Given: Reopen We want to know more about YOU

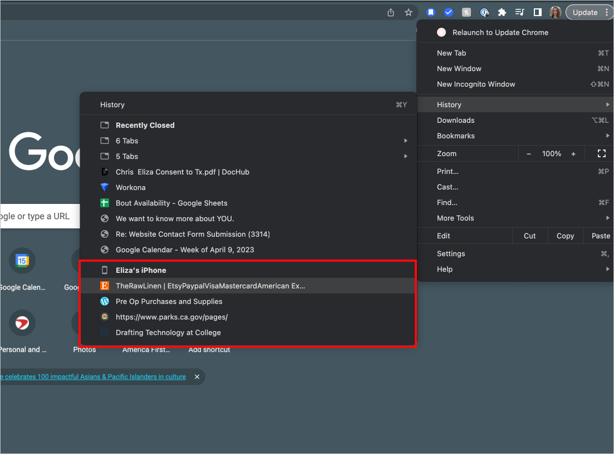Looking at the screenshot, I should [248, 218].
